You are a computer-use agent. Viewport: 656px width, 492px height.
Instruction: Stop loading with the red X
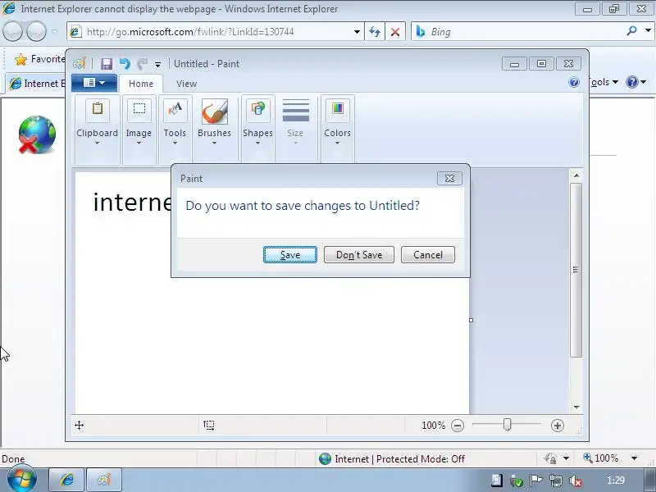(x=395, y=32)
